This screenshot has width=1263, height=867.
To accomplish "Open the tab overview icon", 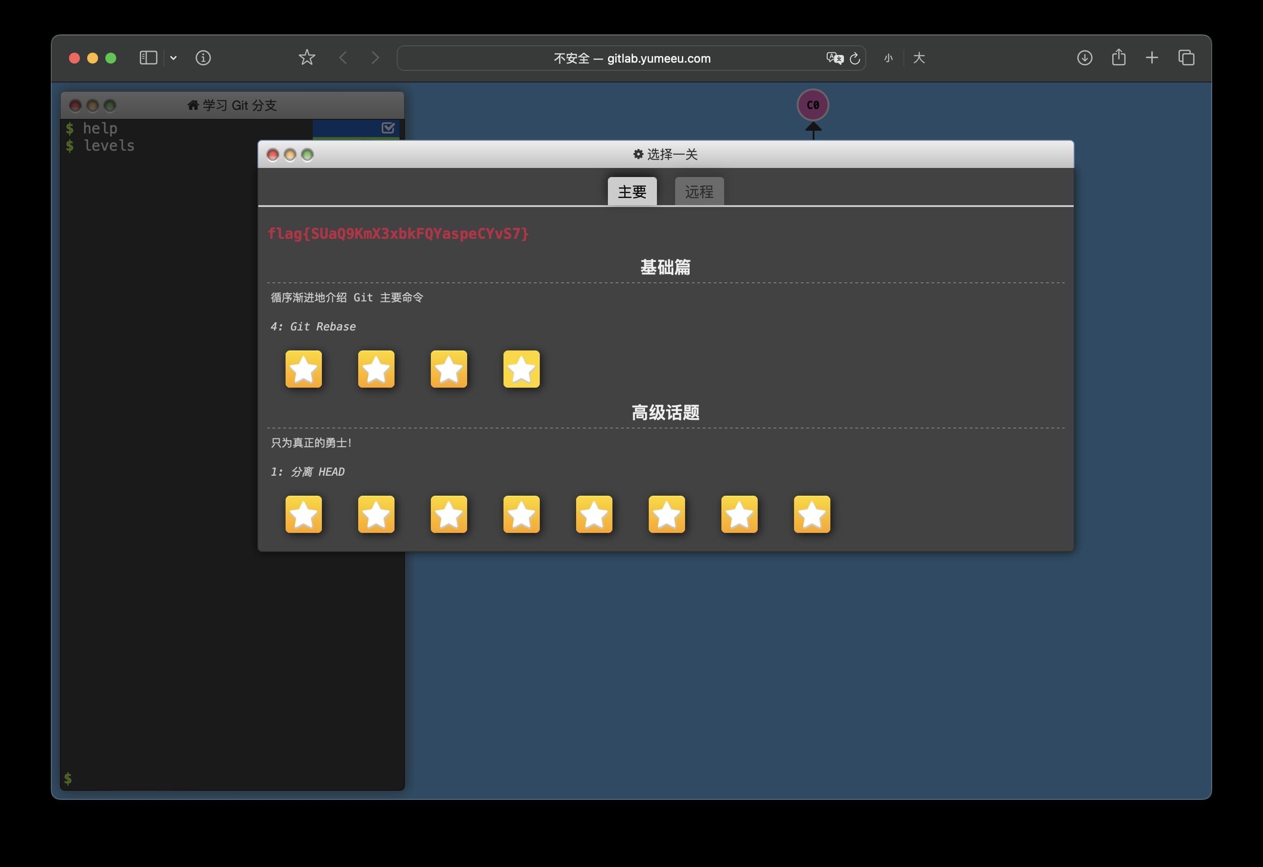I will (x=1186, y=58).
